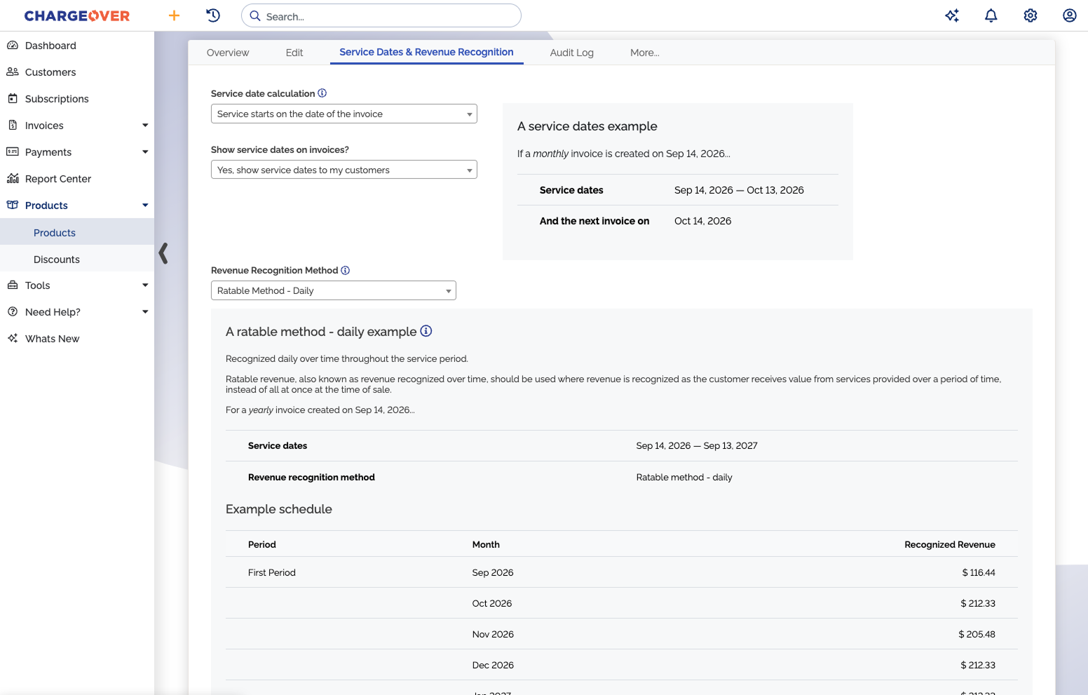
Task: Expand the Tools menu arrow
Action: coord(145,285)
